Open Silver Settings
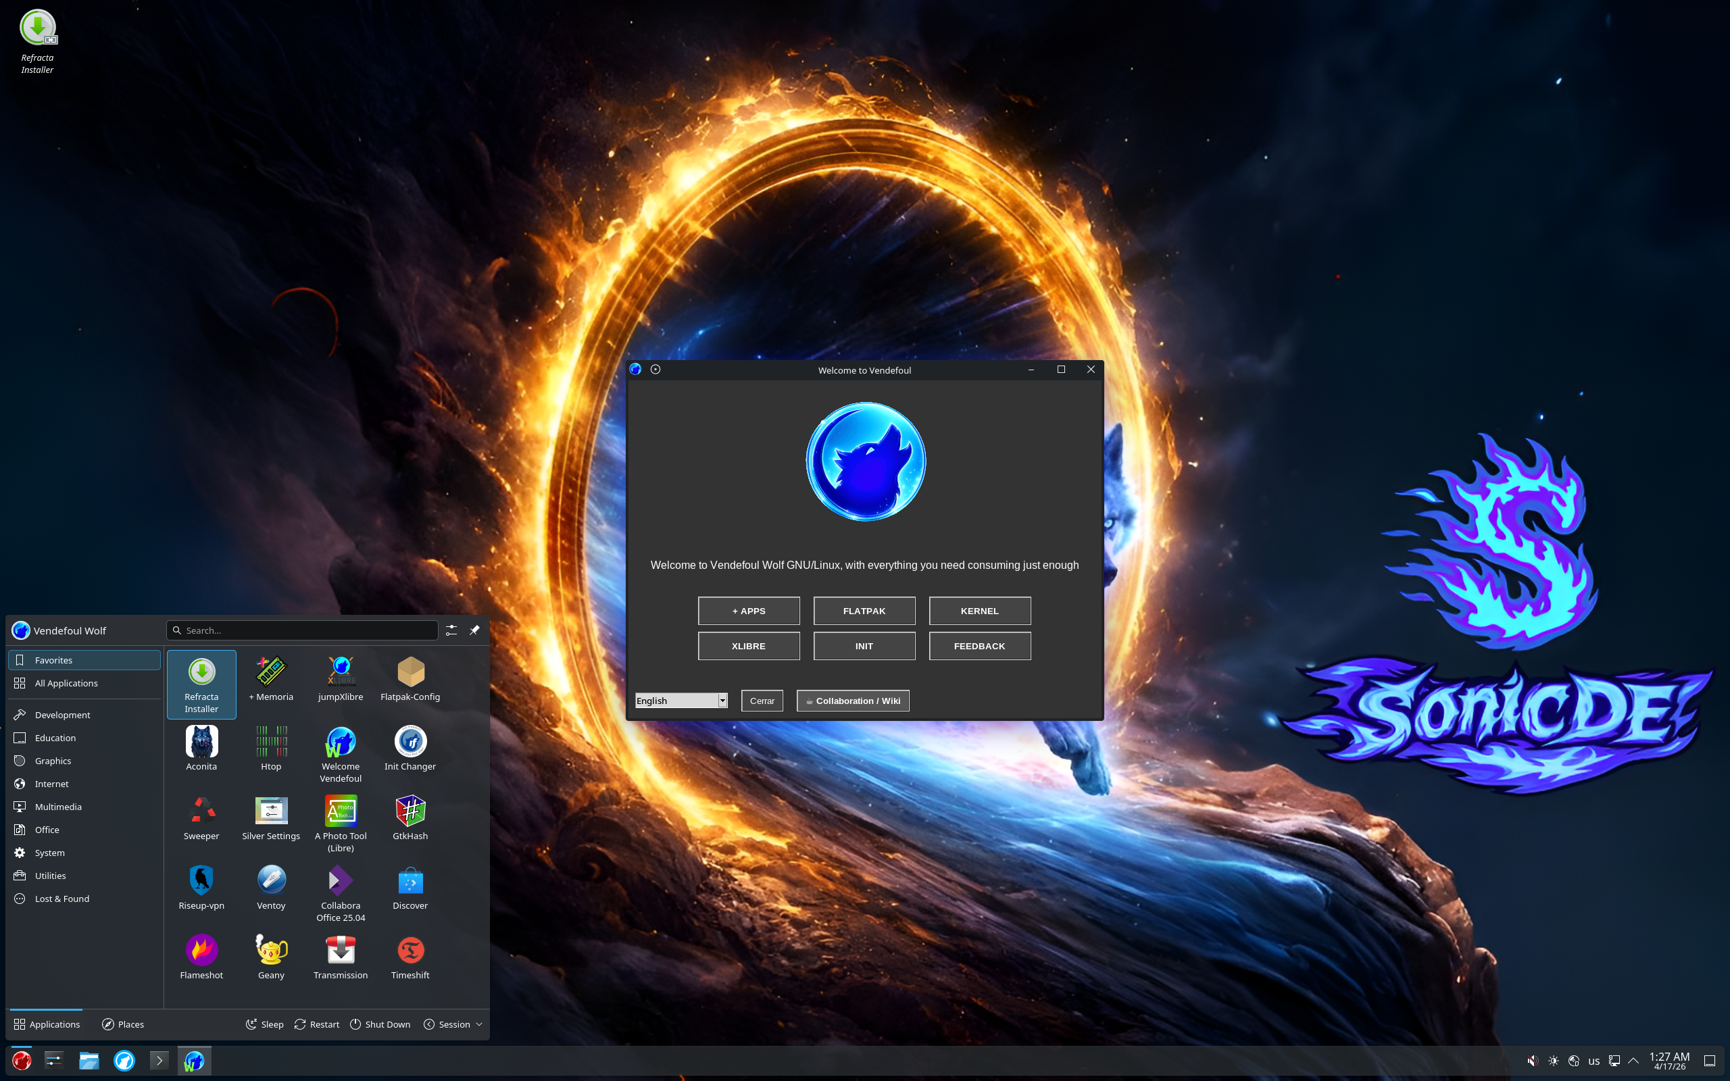Screen dimensions: 1730x1081 (271, 818)
